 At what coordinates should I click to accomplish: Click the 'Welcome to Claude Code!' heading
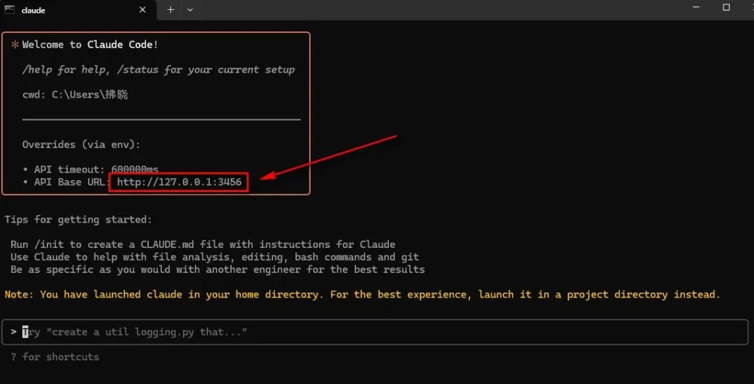90,45
